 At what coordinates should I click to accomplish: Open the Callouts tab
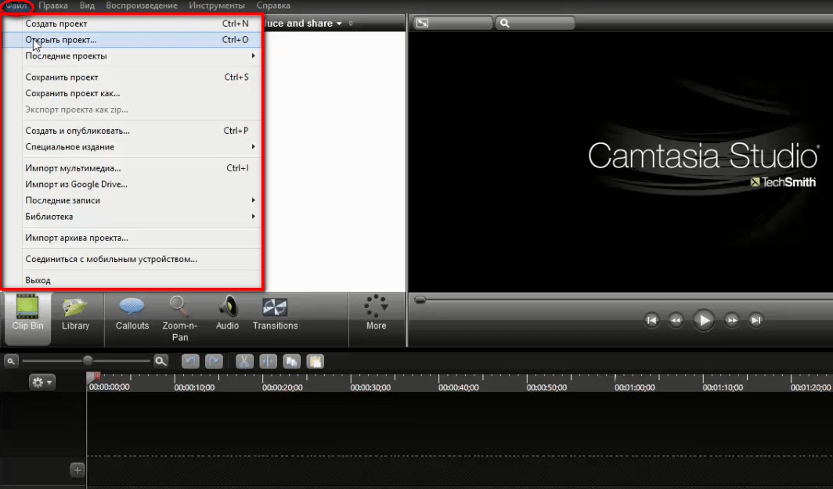(132, 312)
